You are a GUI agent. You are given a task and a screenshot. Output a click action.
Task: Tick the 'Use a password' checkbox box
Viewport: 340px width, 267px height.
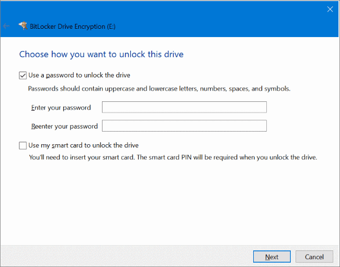coord(22,75)
